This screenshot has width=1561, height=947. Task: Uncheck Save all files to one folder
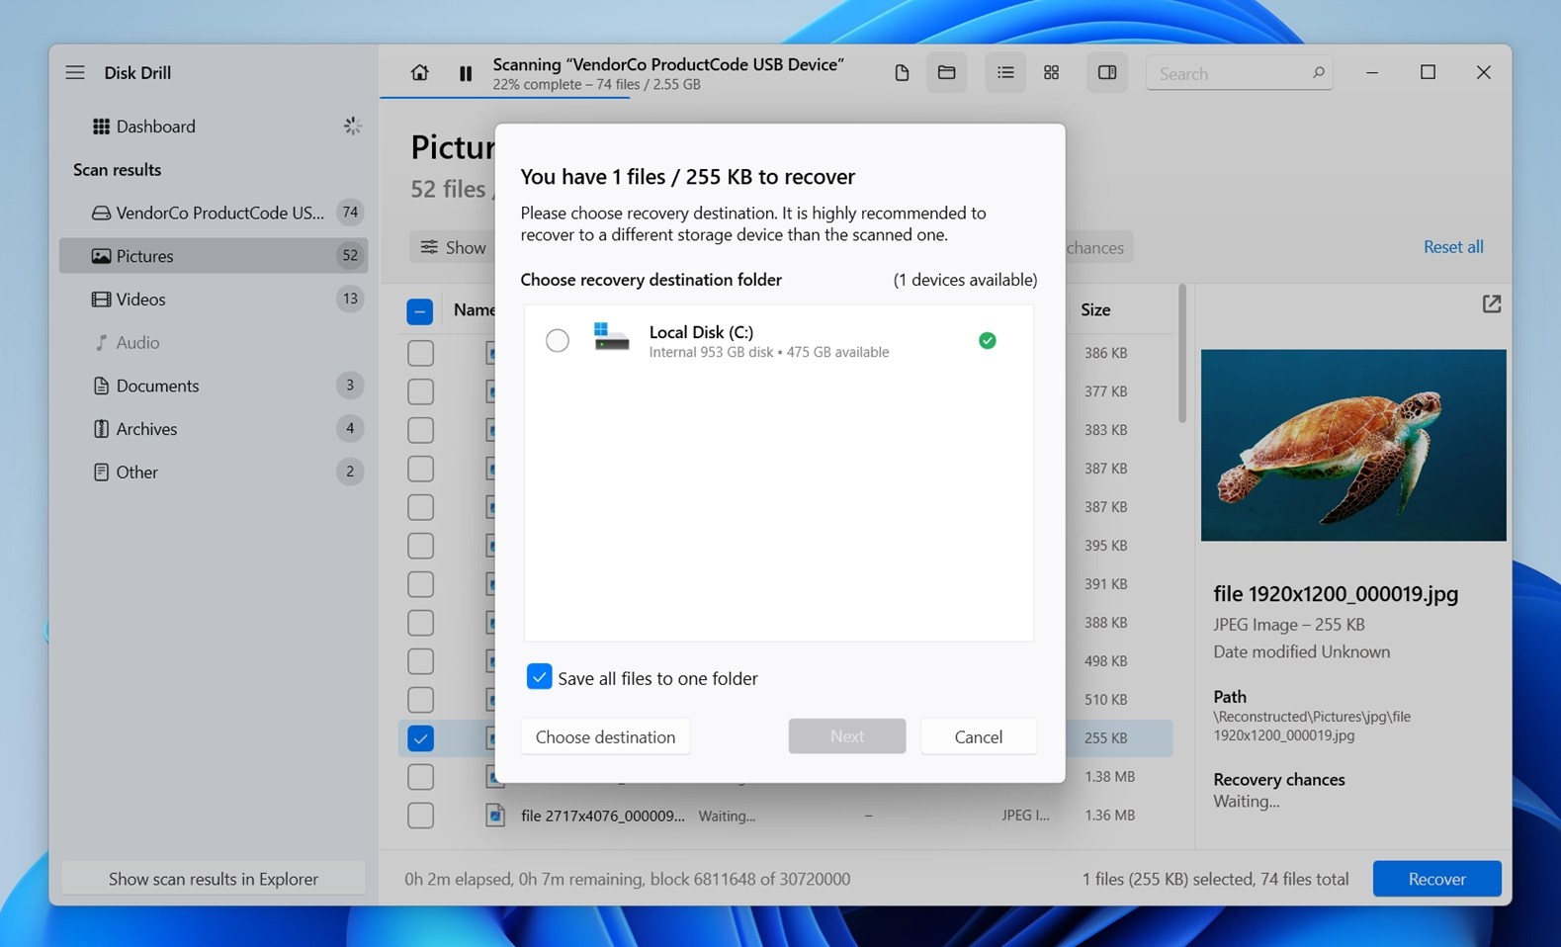tap(539, 677)
